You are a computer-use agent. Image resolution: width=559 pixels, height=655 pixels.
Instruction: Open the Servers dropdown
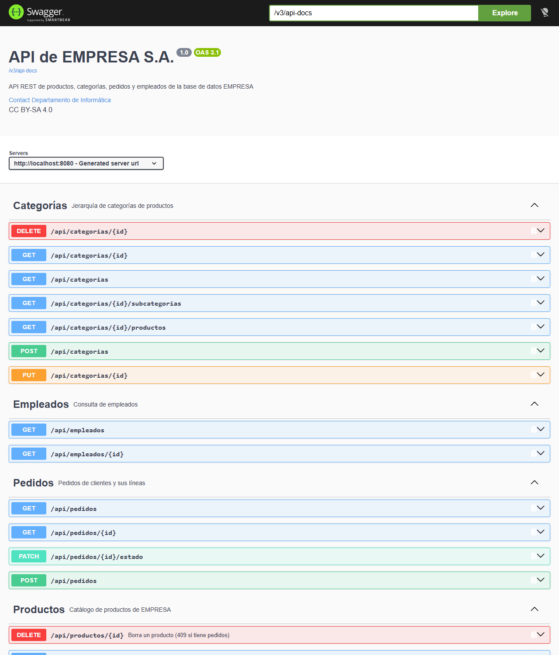coord(86,163)
